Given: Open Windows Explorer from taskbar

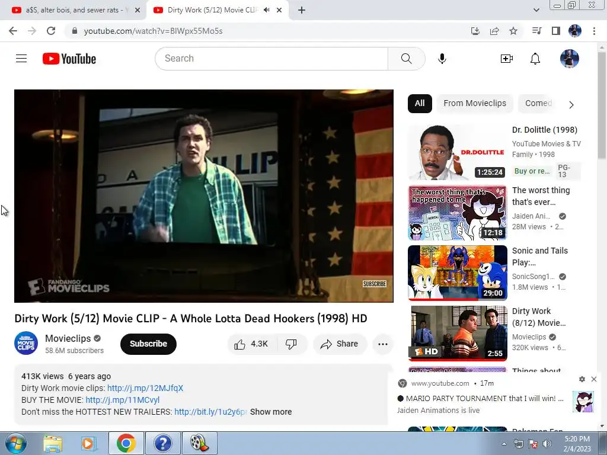Looking at the screenshot, I should 53,444.
